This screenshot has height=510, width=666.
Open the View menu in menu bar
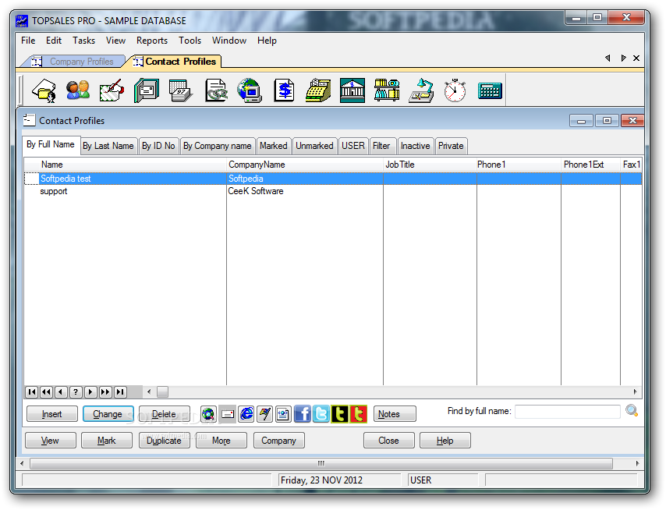115,41
